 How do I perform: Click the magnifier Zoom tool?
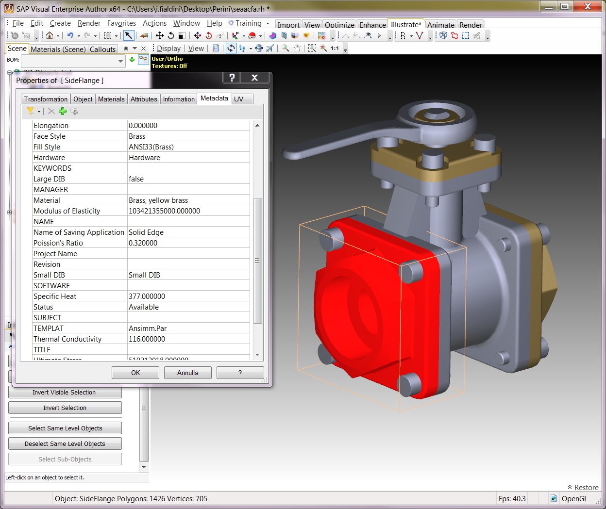pyautogui.click(x=286, y=48)
